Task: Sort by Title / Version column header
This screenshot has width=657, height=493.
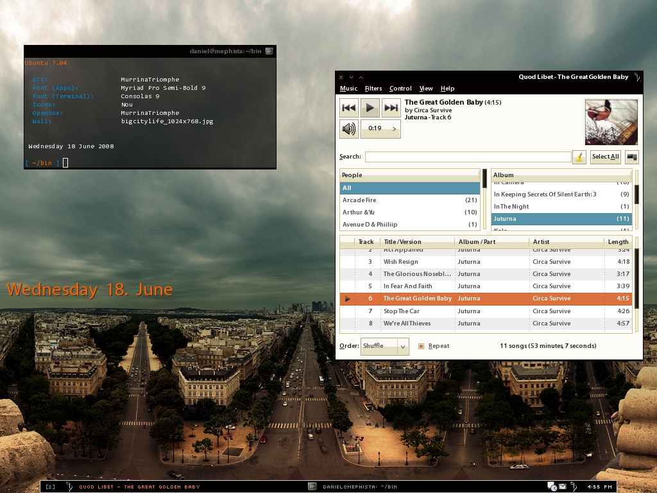Action: [x=417, y=242]
